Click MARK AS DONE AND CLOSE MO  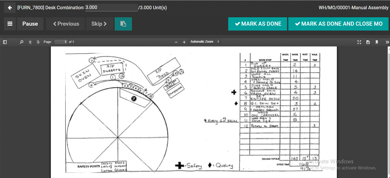click(339, 24)
